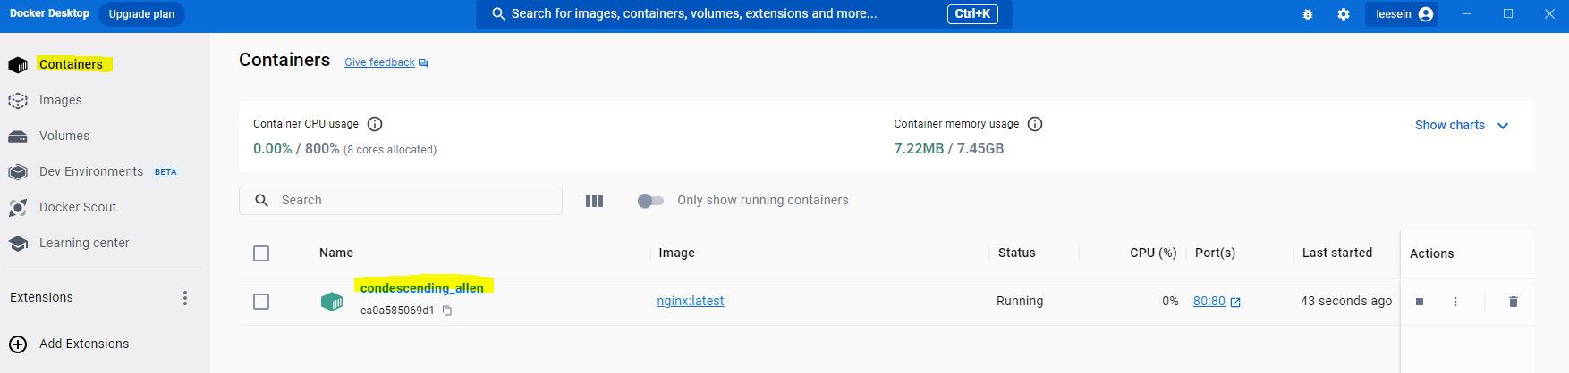Click the Images icon in sidebar

click(x=18, y=101)
